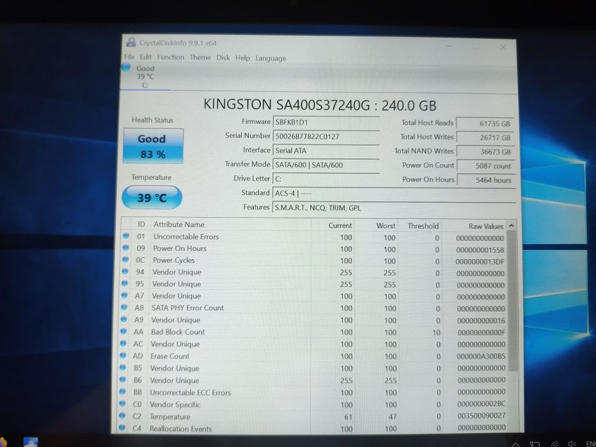The height and width of the screenshot is (447, 596).
Task: Click the Serial Number field
Action: (x=326, y=137)
